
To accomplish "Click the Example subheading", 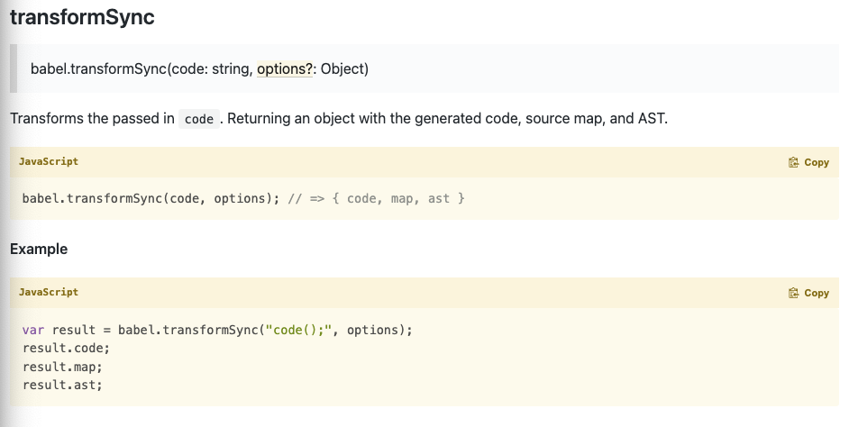I will tap(39, 249).
